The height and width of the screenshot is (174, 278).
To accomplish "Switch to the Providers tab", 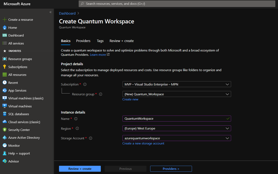I will click(83, 41).
